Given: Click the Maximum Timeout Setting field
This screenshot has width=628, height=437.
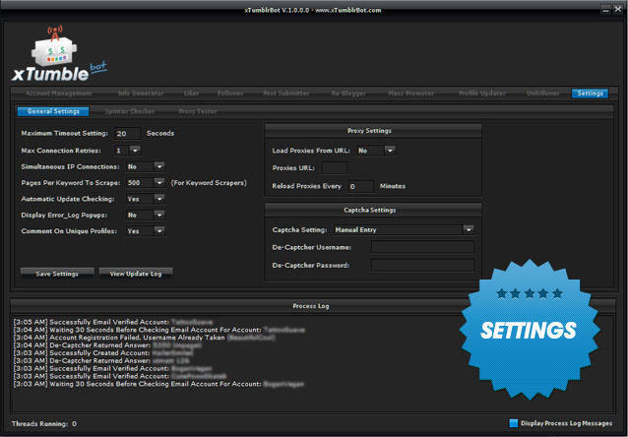Looking at the screenshot, I should pos(127,134).
